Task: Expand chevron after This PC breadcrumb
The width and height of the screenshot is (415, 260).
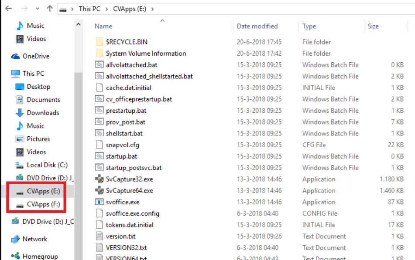Action: pyautogui.click(x=106, y=9)
